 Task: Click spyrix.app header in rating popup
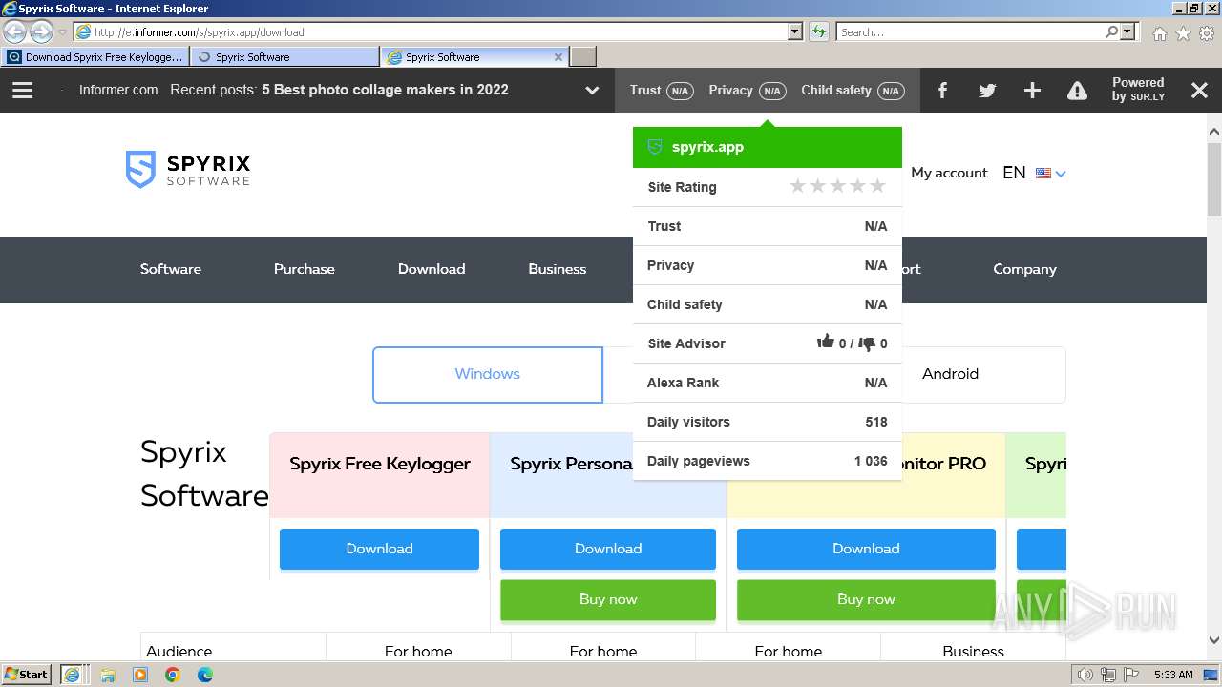pyautogui.click(x=767, y=147)
